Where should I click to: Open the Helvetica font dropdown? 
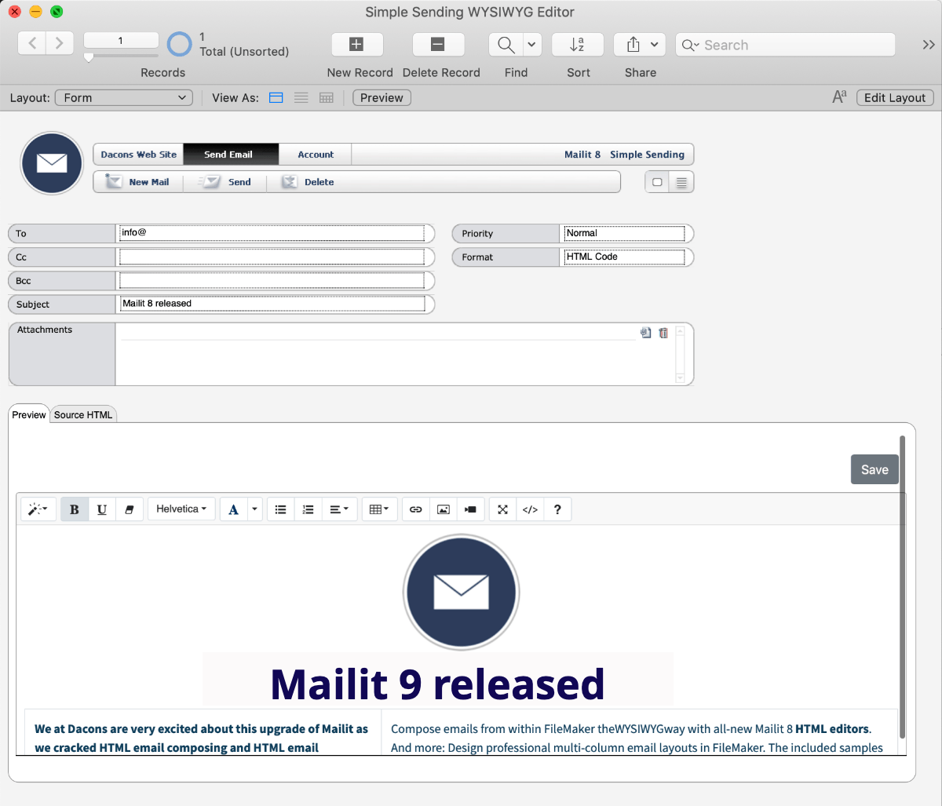181,509
